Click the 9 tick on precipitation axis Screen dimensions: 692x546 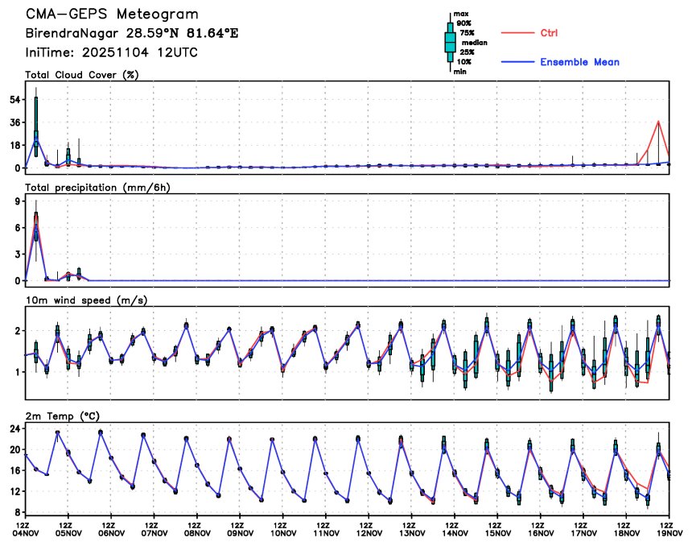pos(18,201)
